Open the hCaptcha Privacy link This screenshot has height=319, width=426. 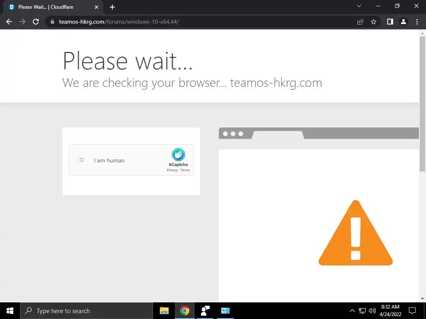[172, 170]
